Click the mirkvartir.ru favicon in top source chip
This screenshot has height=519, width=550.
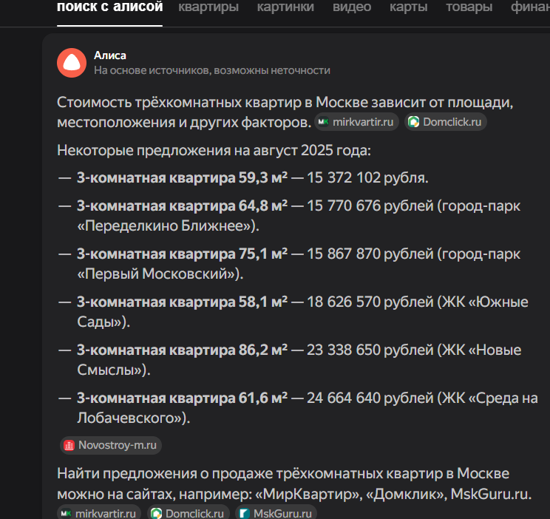point(323,122)
